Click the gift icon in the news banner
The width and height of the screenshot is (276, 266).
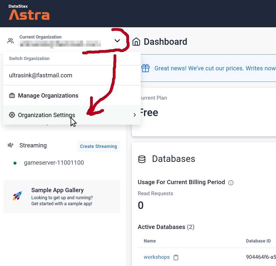point(145,68)
